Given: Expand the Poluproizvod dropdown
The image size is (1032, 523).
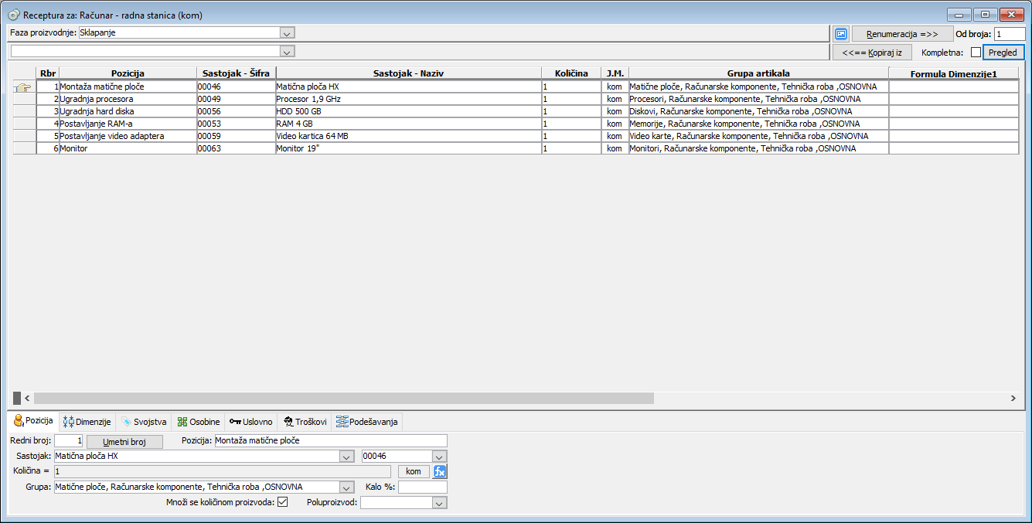Looking at the screenshot, I should point(439,503).
